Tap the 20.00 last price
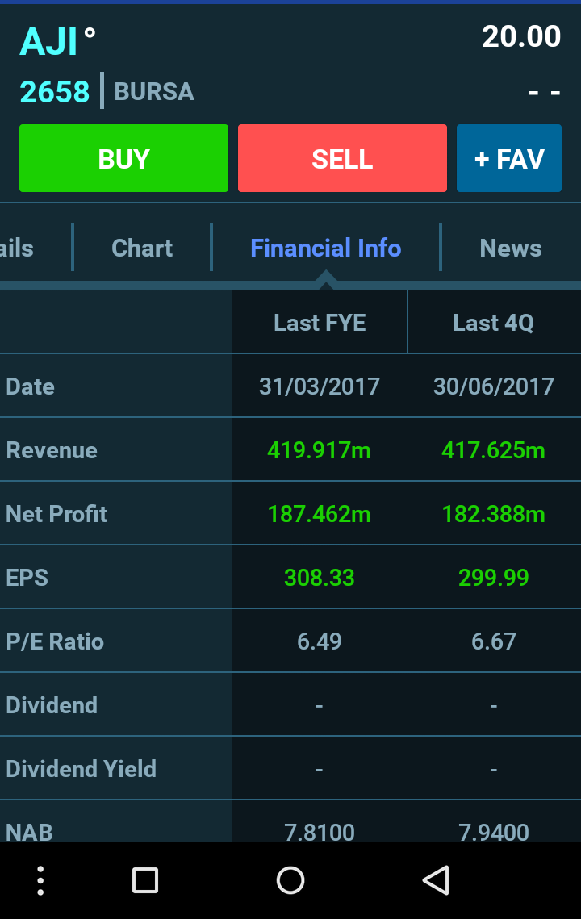The height and width of the screenshot is (919, 581). (x=521, y=36)
